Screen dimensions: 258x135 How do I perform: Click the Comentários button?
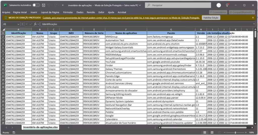218,12
